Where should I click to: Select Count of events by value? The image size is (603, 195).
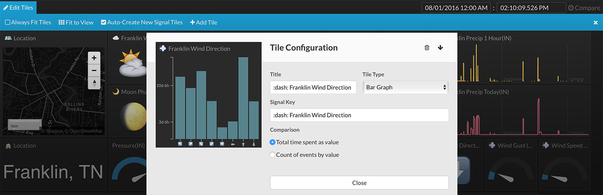click(x=273, y=155)
